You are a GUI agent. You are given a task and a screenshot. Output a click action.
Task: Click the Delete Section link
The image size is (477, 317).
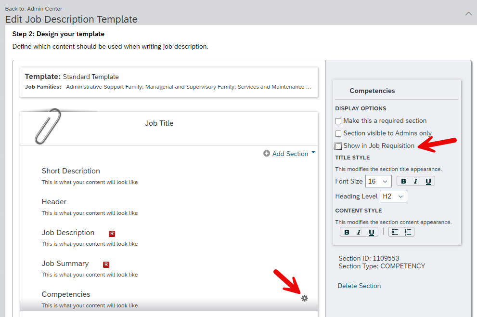tap(359, 286)
